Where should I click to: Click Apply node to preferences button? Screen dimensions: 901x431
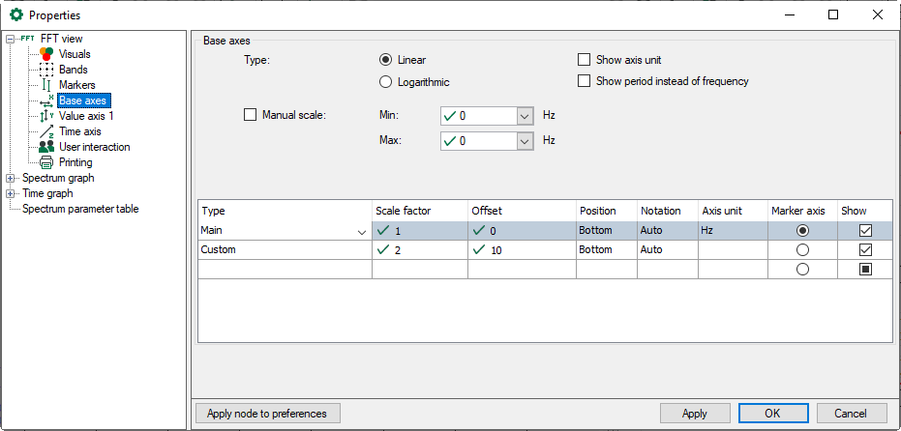point(267,414)
